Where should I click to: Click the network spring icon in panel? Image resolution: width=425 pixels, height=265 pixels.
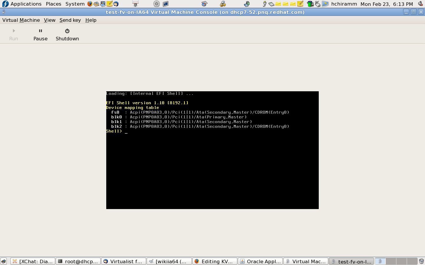click(x=135, y=4)
